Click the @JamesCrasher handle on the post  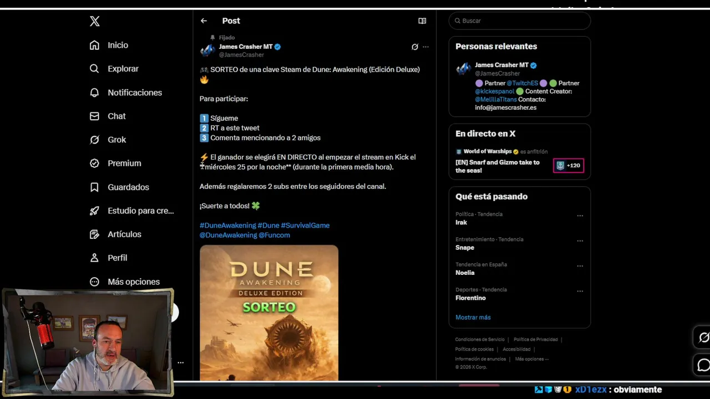click(x=241, y=55)
